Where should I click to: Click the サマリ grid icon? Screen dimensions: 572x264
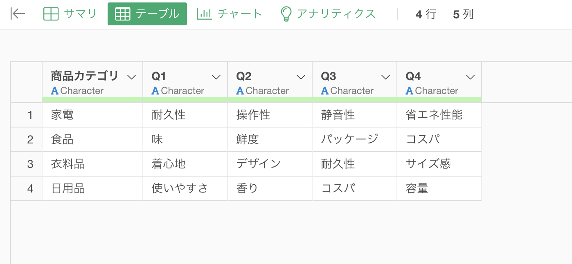tap(51, 14)
